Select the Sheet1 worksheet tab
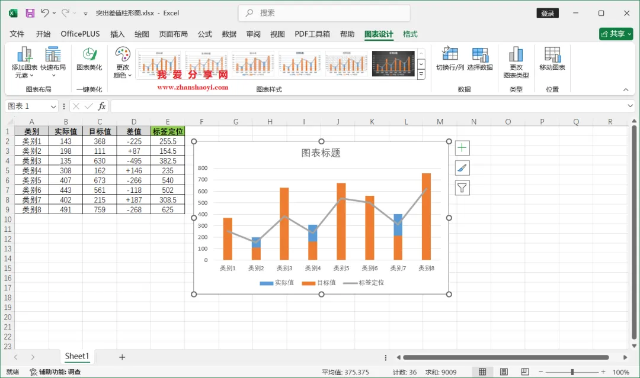 [x=76, y=357]
